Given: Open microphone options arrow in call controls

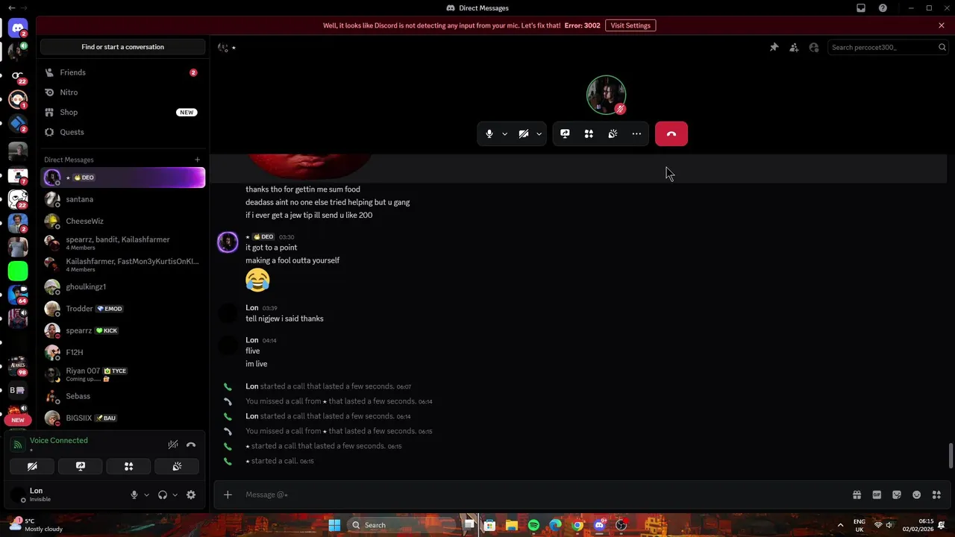Looking at the screenshot, I should coord(505,134).
